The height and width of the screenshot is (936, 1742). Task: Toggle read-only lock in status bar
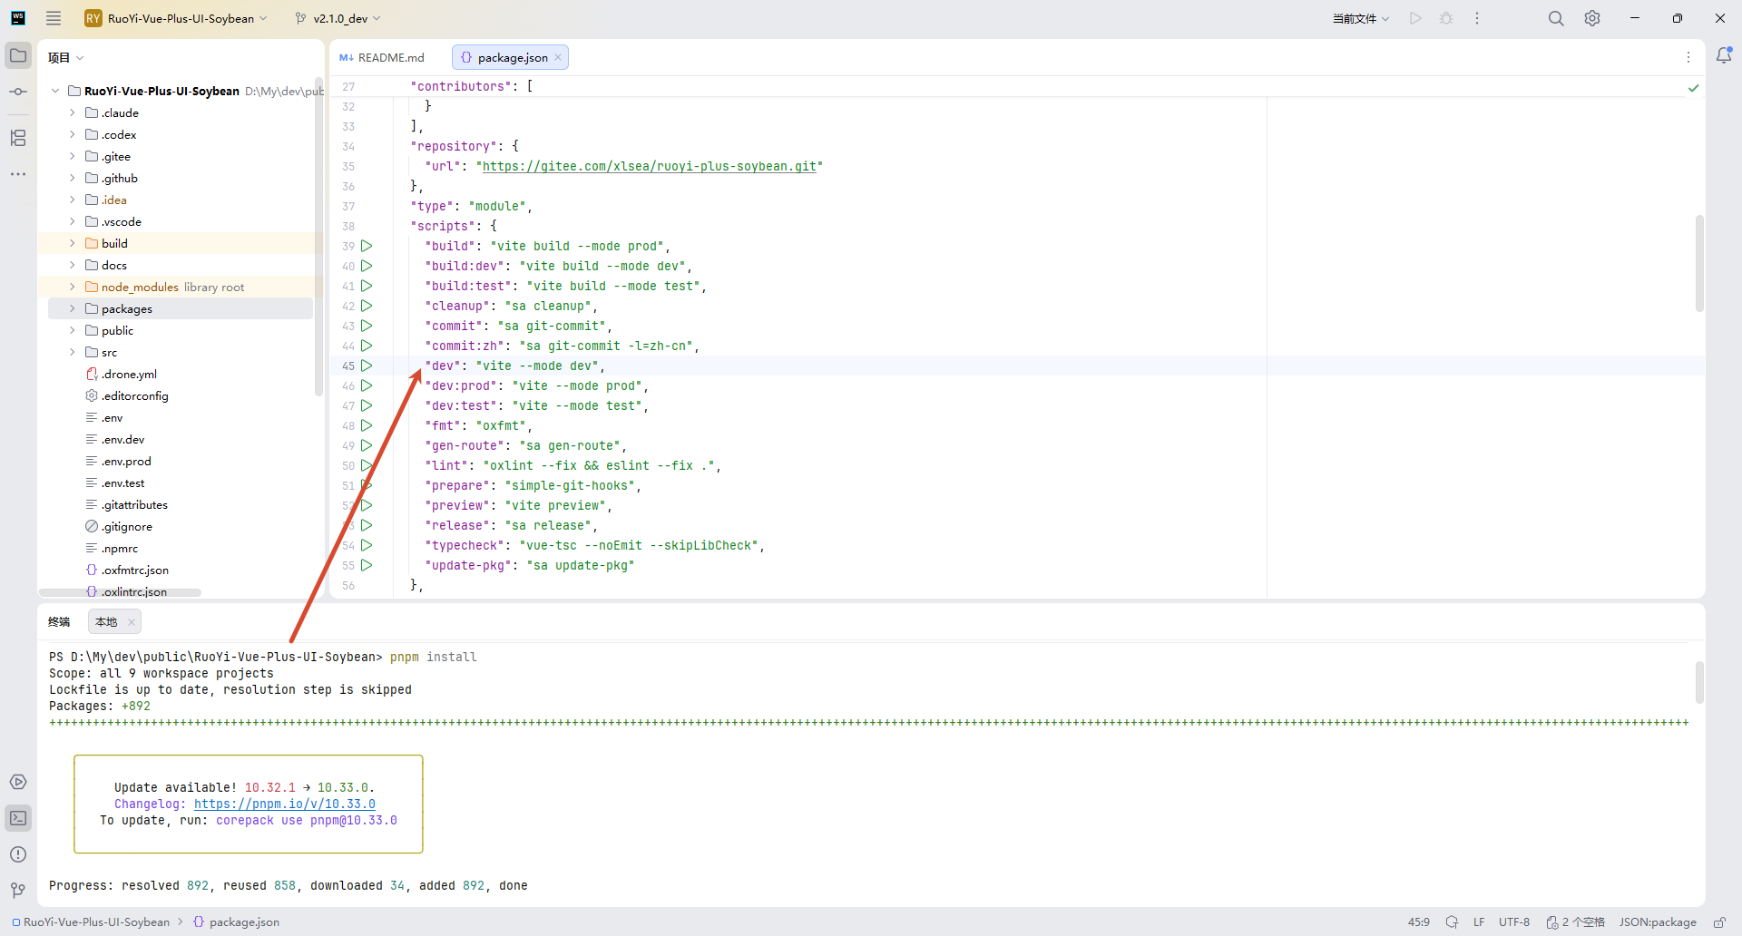(1719, 922)
